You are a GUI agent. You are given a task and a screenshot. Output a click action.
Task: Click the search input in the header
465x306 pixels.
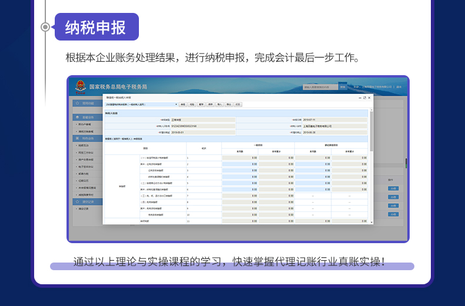click(x=320, y=87)
